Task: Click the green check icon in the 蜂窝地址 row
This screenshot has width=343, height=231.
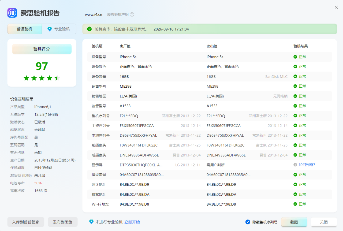Action: (x=295, y=194)
